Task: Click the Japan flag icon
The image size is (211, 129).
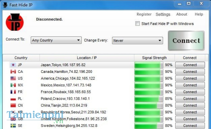Action: 13,65
